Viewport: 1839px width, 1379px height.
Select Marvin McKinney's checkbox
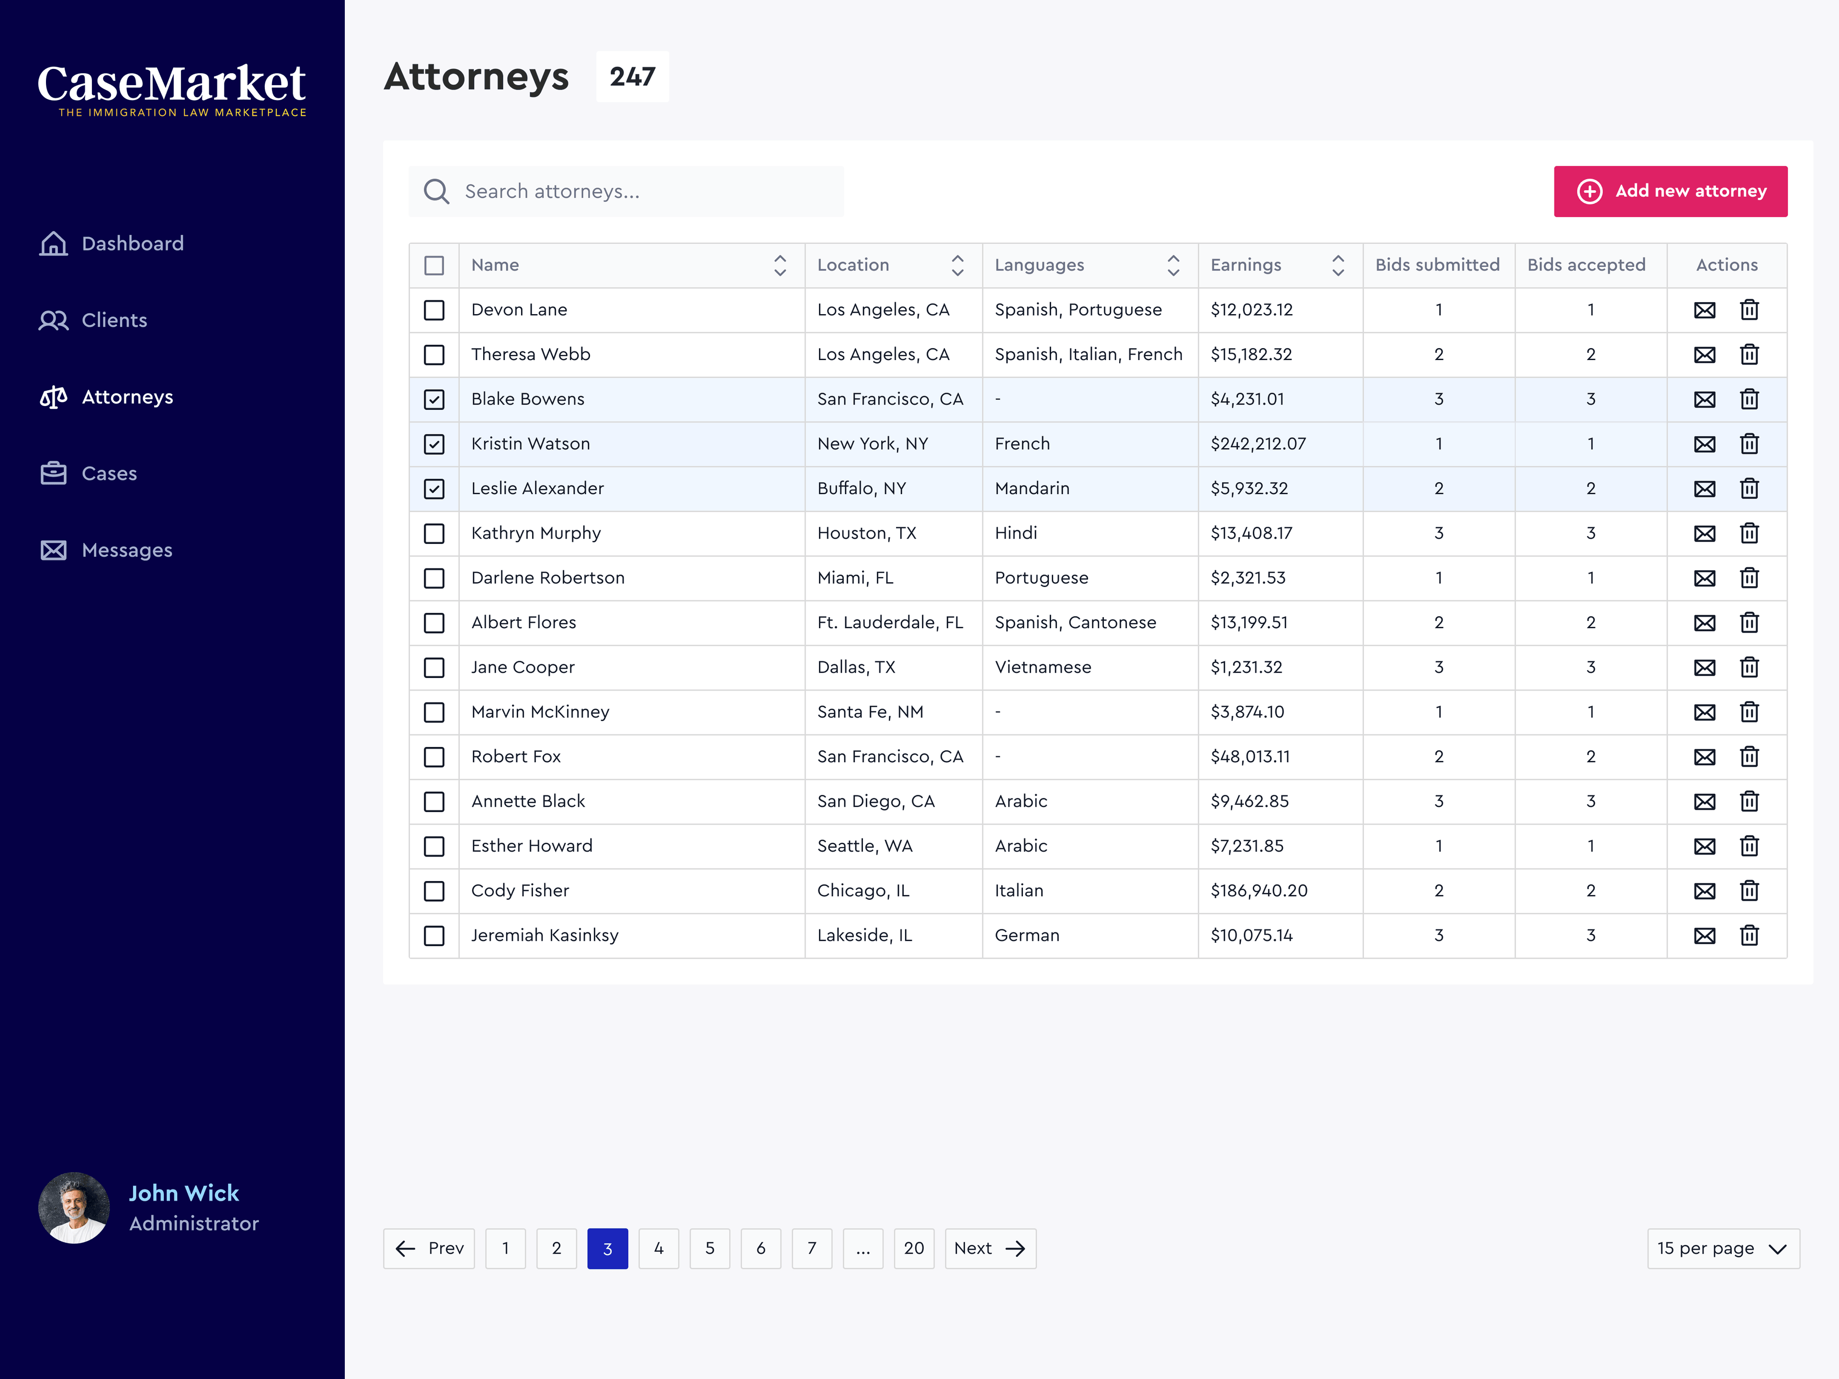click(x=434, y=712)
